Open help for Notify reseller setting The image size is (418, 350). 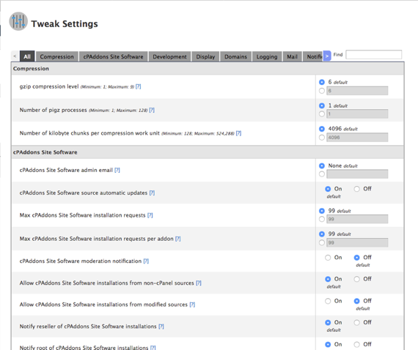point(161,327)
